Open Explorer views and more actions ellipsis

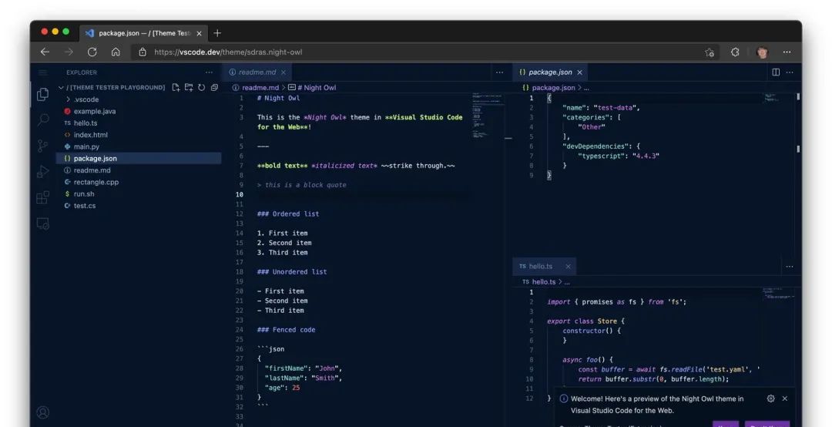tap(209, 72)
